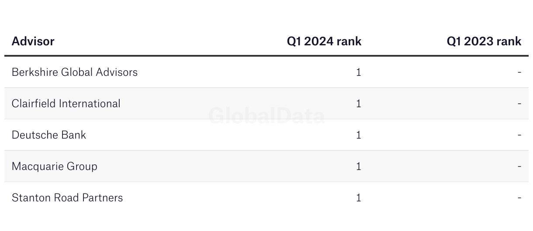Click Clairfield International Q1 2024 rank value
This screenshot has height=231, width=533.
[358, 104]
